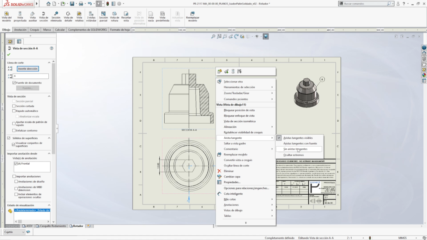Click the Sección eliminada tool
The height and width of the screenshot is (240, 427).
click(56, 16)
